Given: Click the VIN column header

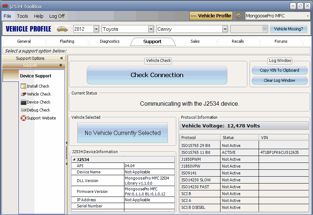Looking at the screenshot, I should pos(284,138).
